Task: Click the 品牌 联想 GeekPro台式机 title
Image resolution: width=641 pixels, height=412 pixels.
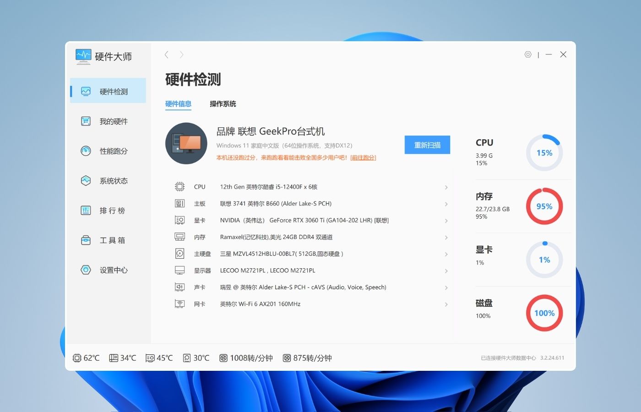Action: pyautogui.click(x=271, y=131)
